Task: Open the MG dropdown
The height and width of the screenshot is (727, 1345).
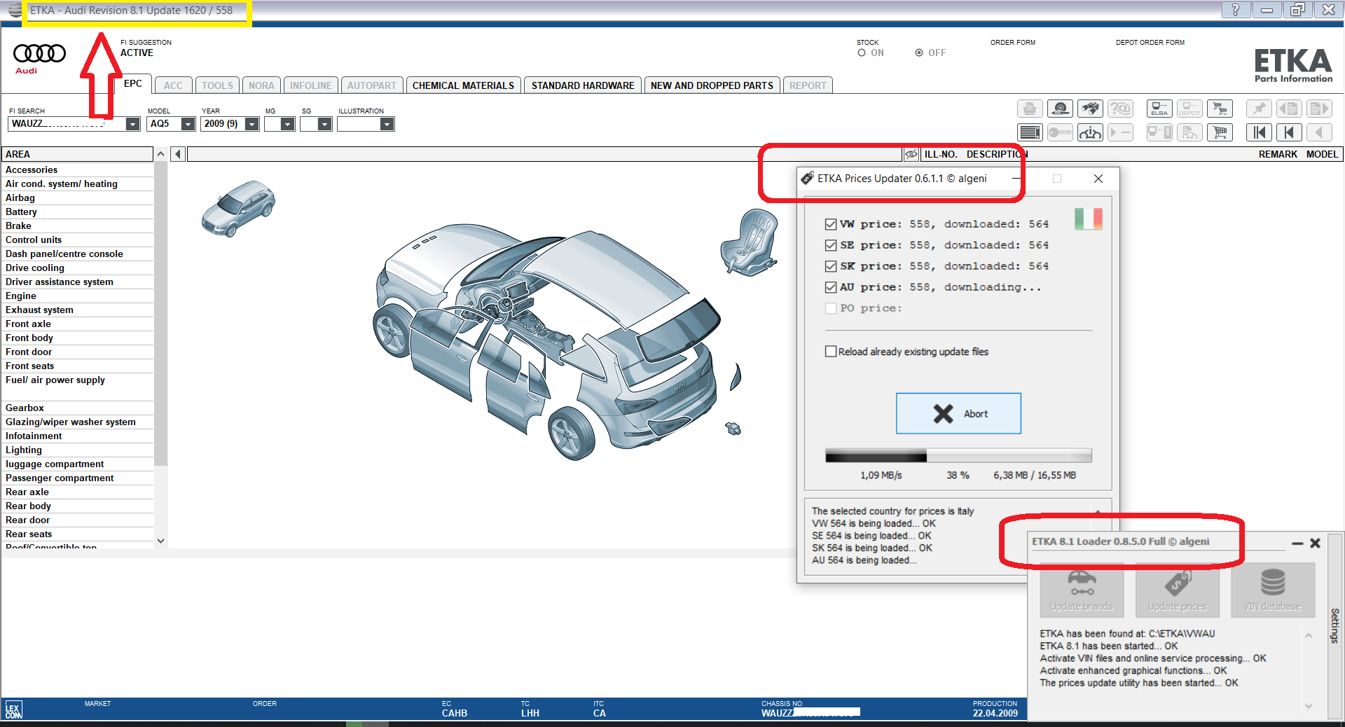Action: tap(287, 124)
